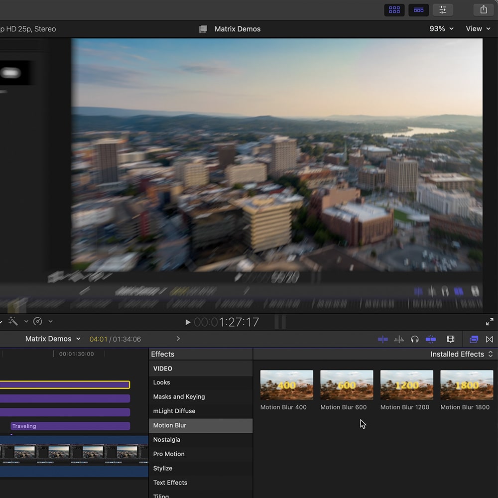
Task: Toggle the browser panel button
Action: pyautogui.click(x=394, y=9)
